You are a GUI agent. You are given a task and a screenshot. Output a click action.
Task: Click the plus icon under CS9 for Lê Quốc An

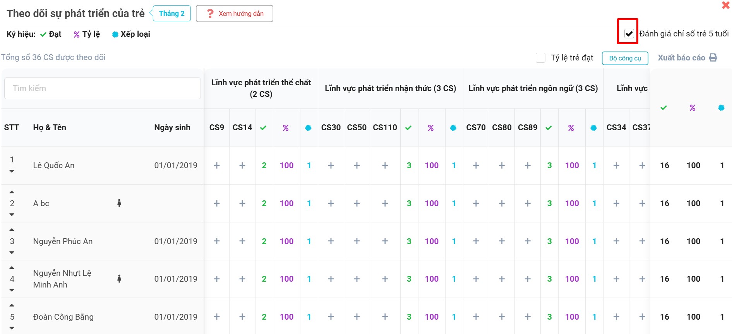217,165
